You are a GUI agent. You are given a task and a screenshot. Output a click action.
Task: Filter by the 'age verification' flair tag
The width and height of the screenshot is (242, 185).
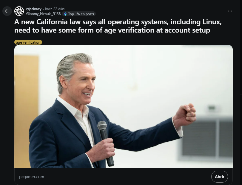[x=28, y=42]
